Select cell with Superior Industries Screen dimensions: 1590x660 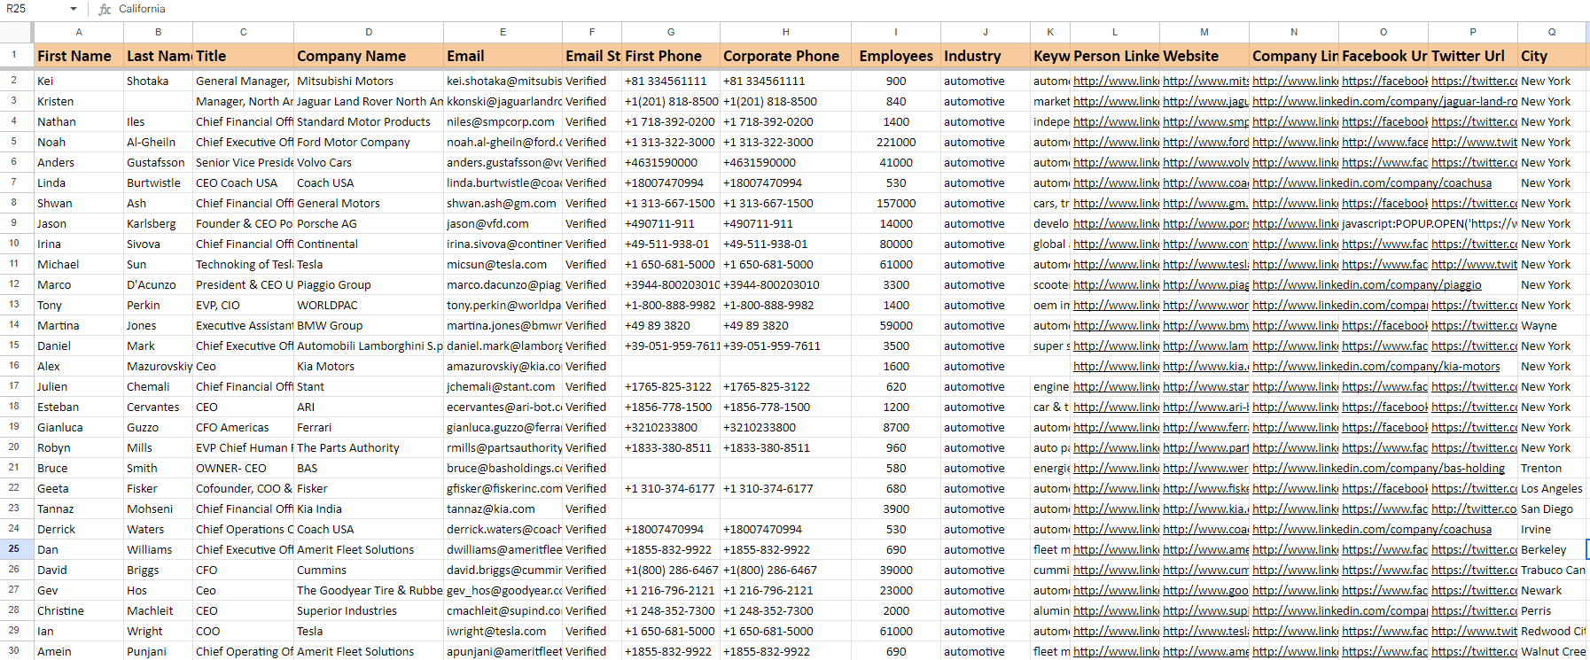[x=369, y=610]
